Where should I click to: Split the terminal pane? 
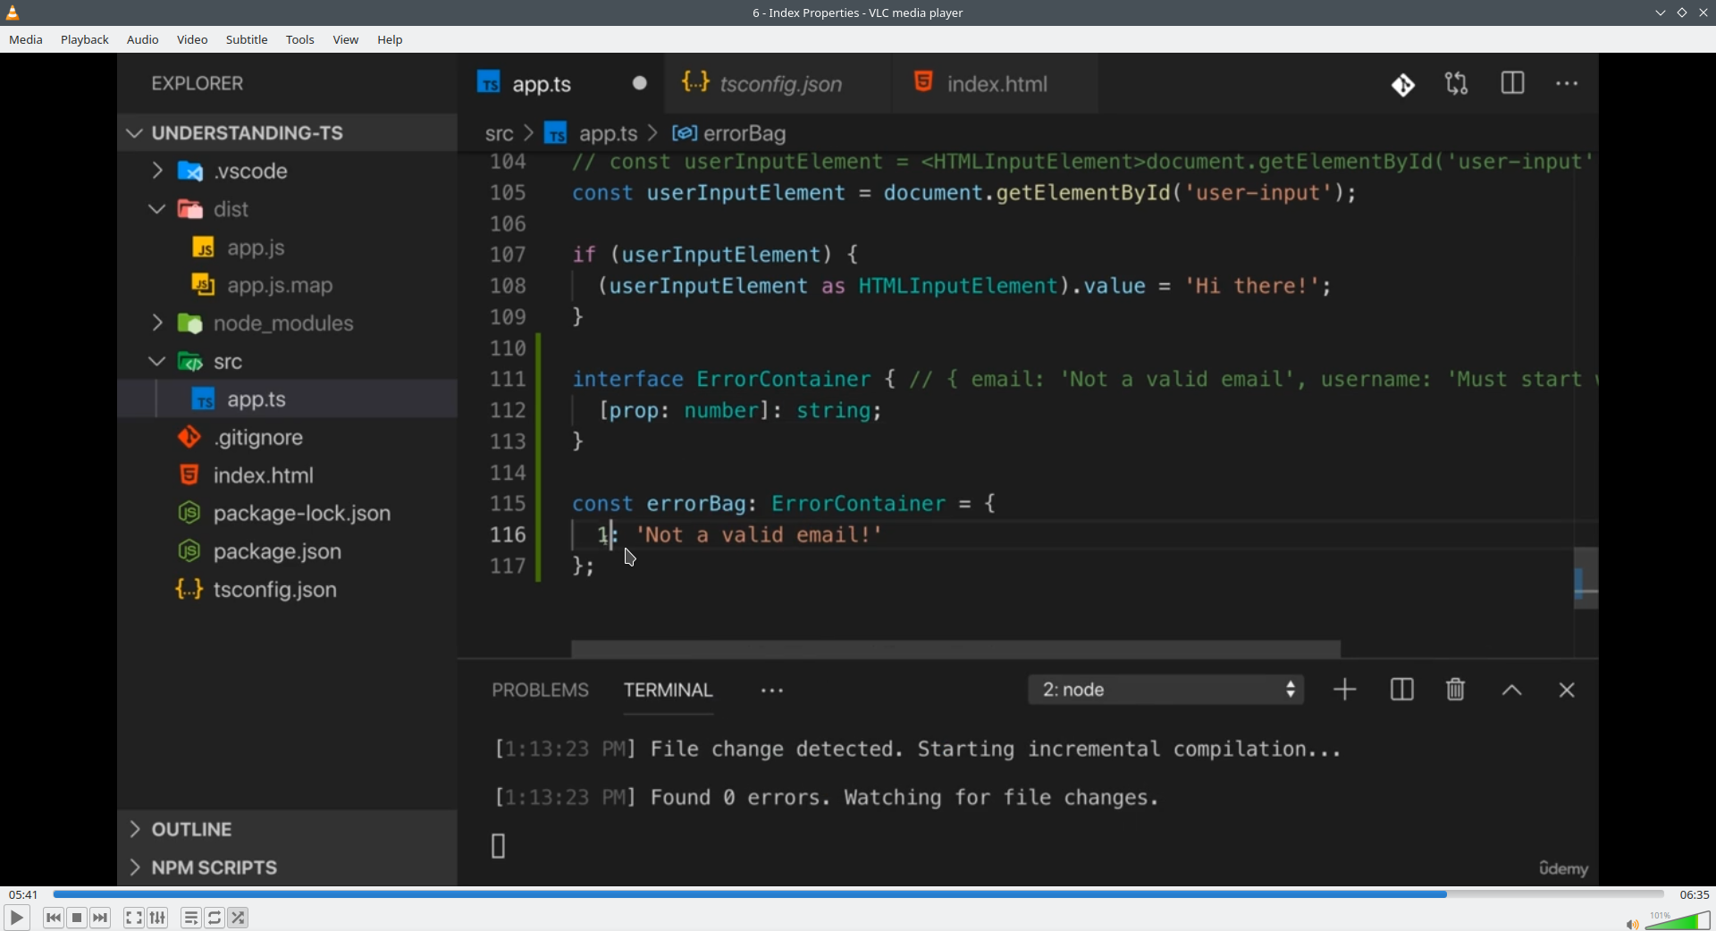[x=1401, y=690]
